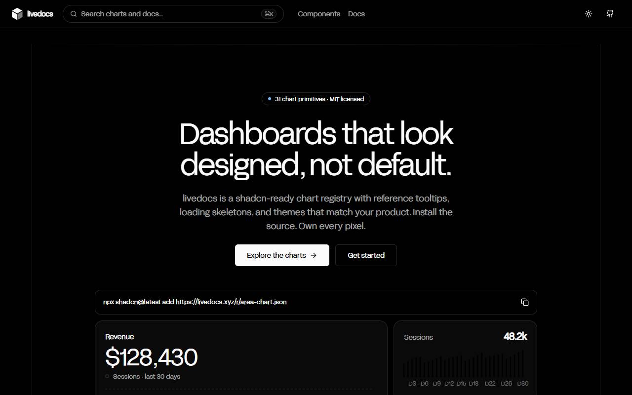This screenshot has height=395, width=632.
Task: Focus the Search charts and docs field
Action: (173, 14)
